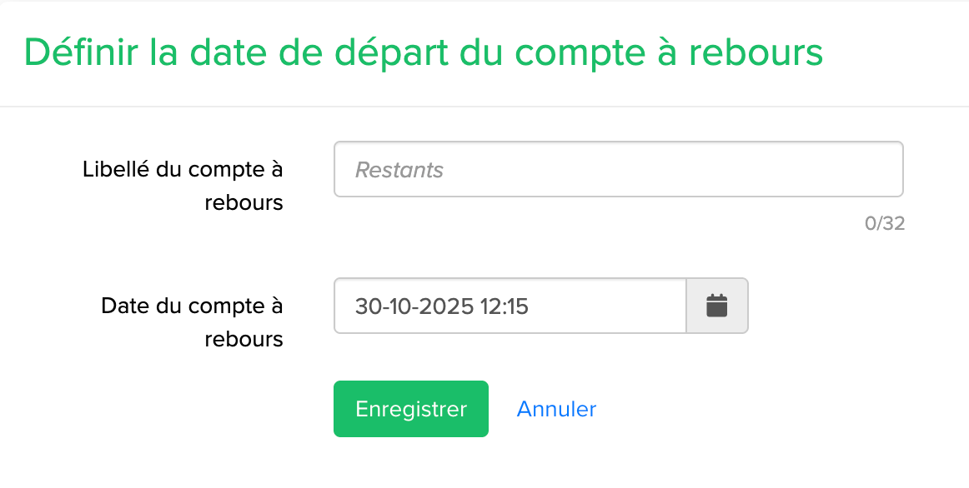The height and width of the screenshot is (488, 969).
Task: Focus the Restants label input field
Action: click(618, 170)
